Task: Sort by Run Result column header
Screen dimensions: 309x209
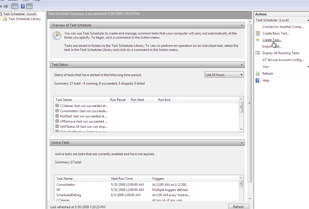Action: coord(119,100)
